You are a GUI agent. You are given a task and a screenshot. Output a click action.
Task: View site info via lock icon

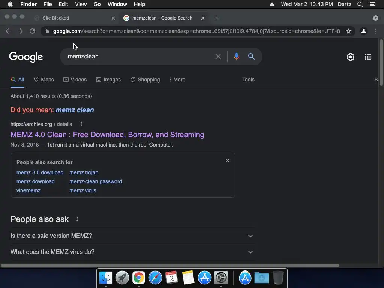pos(47,31)
